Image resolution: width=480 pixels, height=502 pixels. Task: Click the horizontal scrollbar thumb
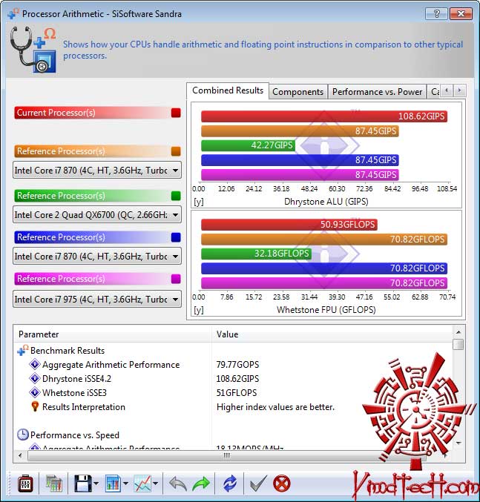point(226,455)
